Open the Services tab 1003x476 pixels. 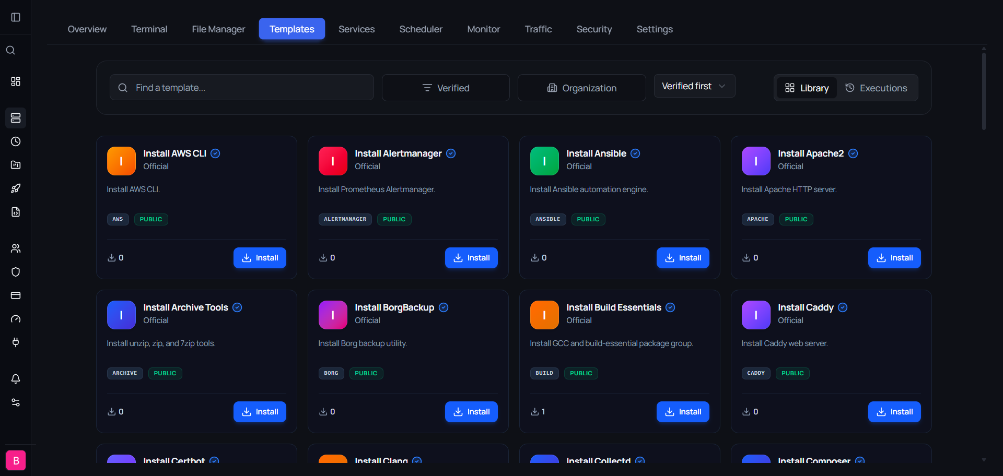pyautogui.click(x=357, y=29)
